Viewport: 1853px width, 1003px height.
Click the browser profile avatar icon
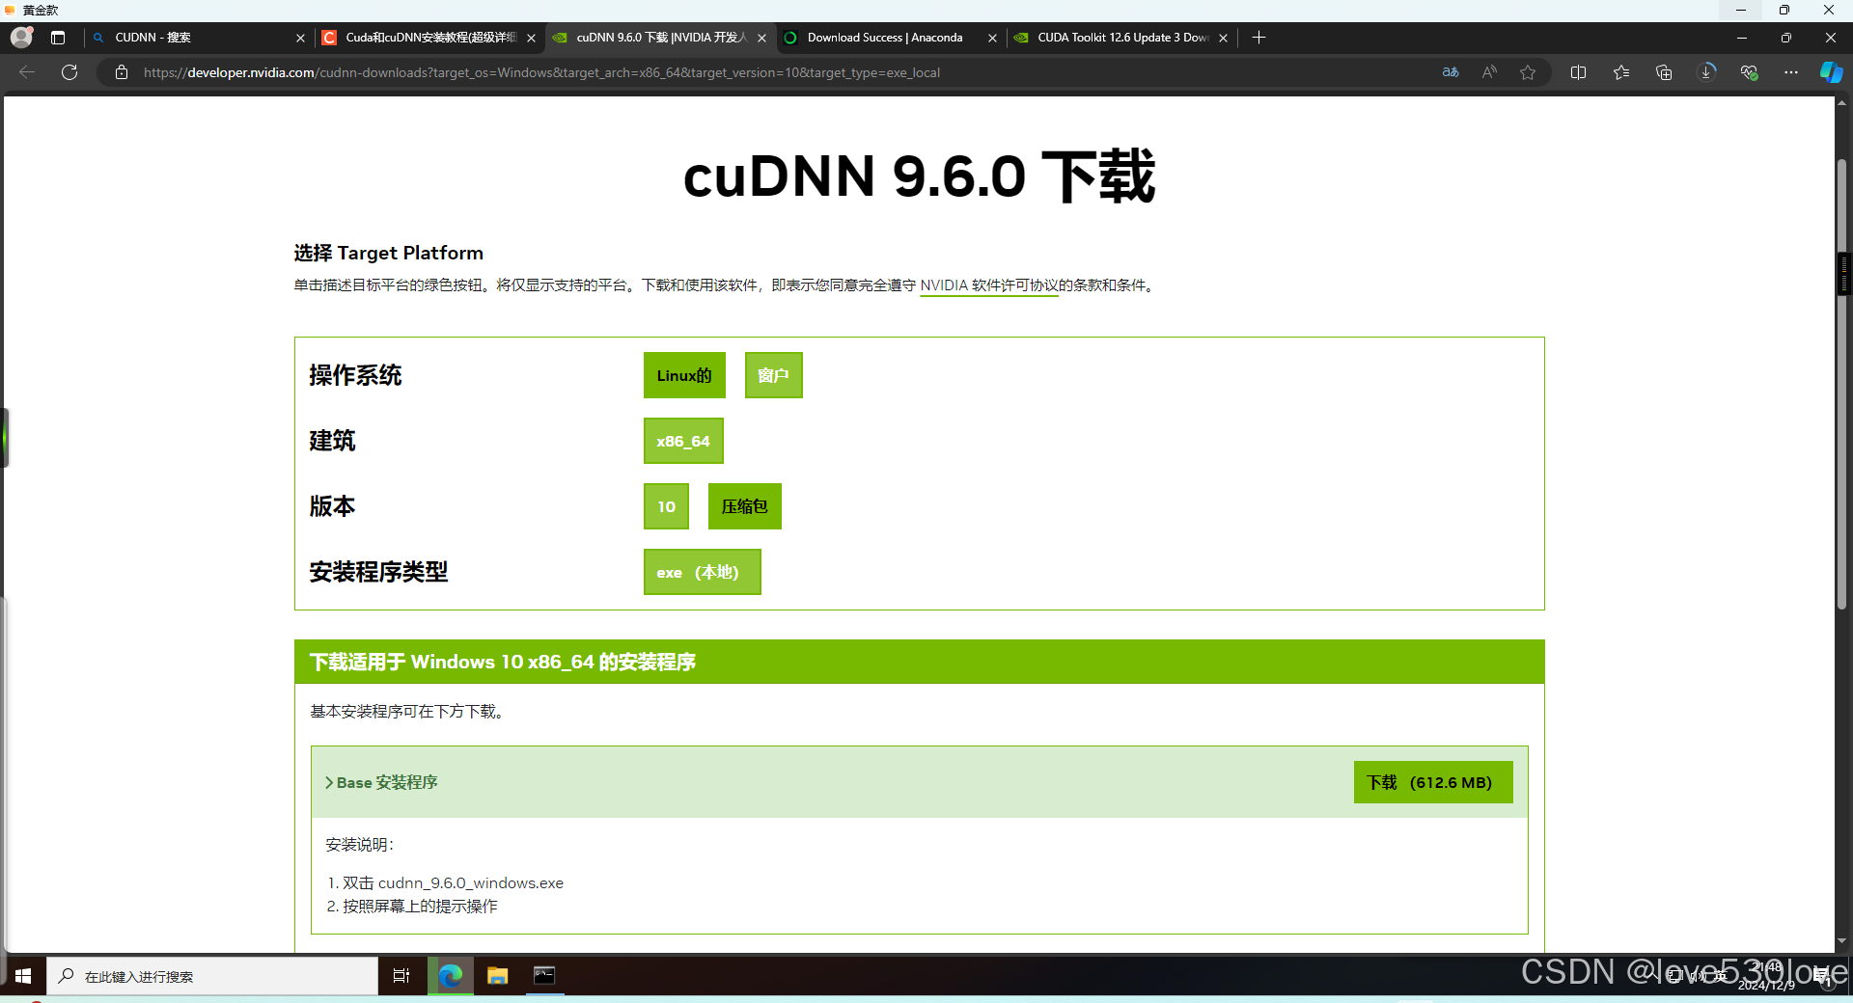tap(21, 38)
